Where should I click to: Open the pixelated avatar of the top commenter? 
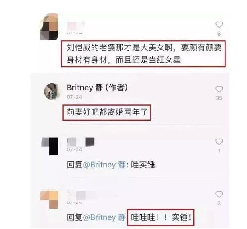point(49,26)
